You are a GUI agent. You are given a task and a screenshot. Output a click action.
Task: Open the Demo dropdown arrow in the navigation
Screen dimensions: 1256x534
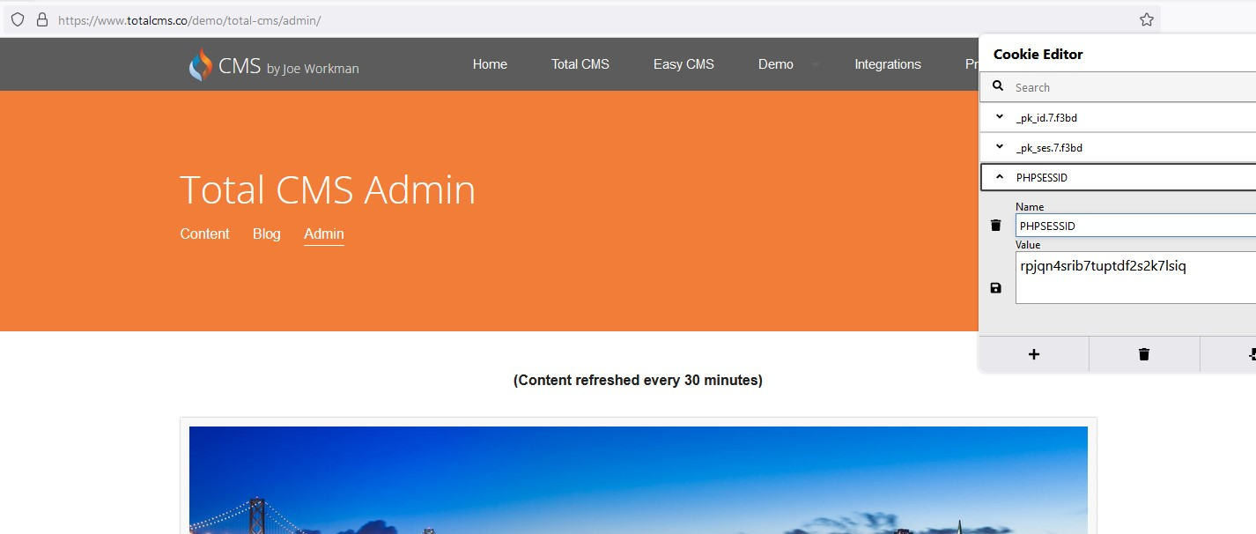[815, 64]
